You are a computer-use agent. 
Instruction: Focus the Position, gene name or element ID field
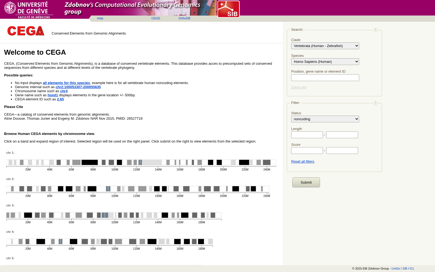(325, 78)
